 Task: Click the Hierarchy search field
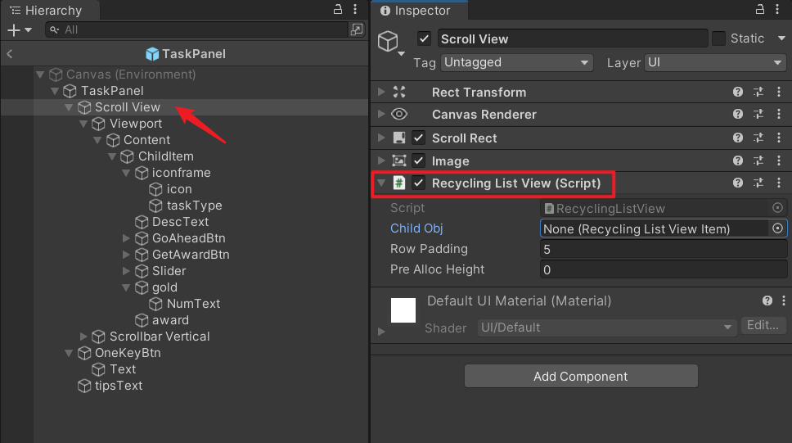click(x=196, y=29)
